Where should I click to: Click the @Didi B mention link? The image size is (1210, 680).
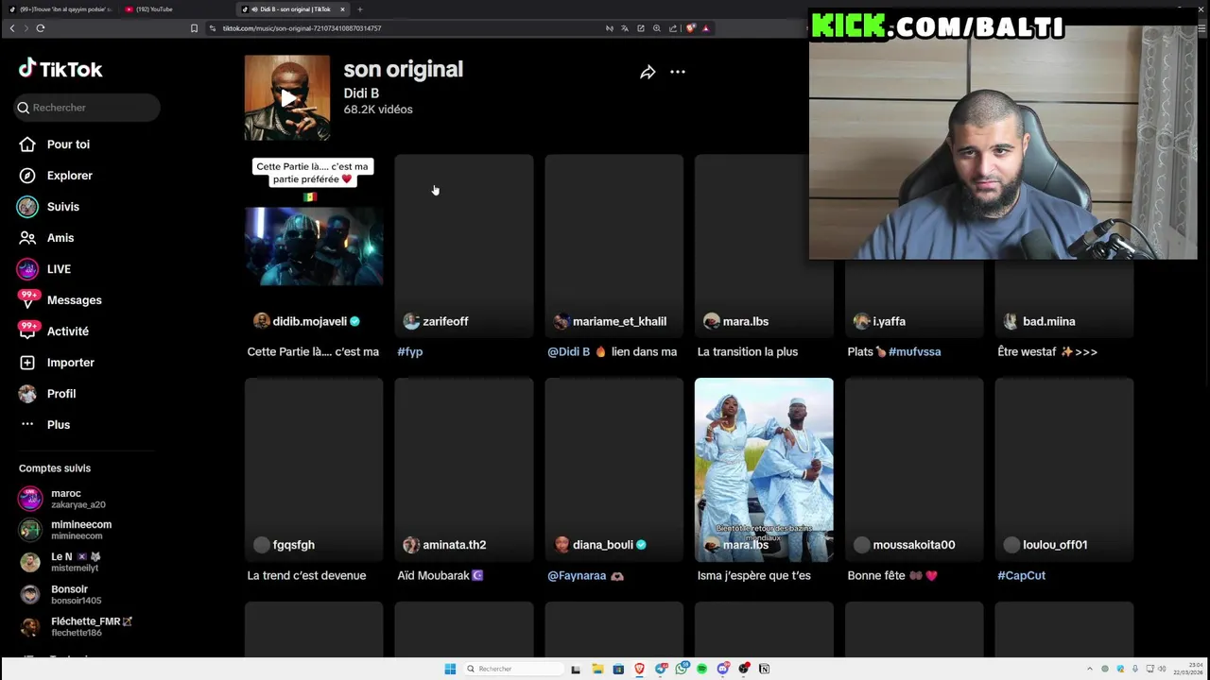(568, 351)
